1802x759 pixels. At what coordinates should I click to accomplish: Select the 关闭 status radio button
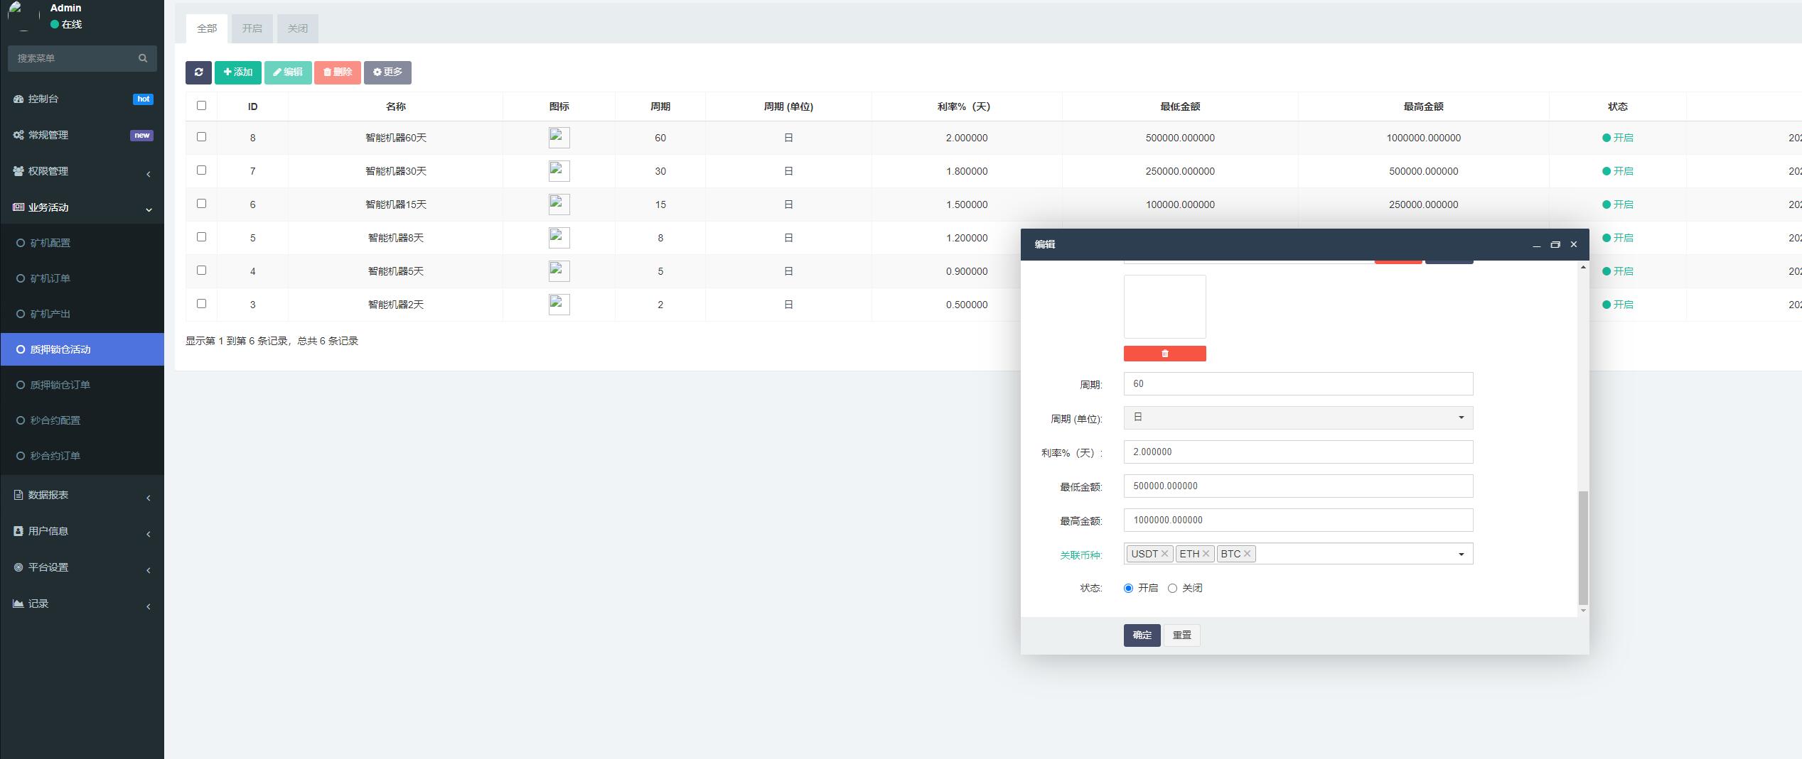click(x=1172, y=588)
